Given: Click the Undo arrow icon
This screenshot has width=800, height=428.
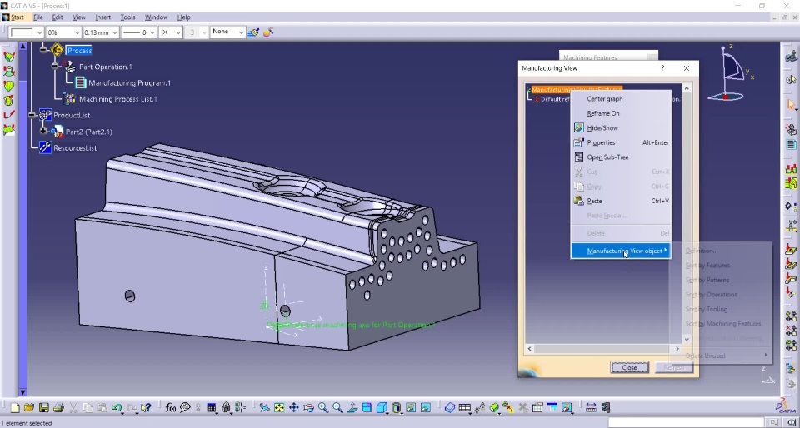Looking at the screenshot, I should tap(117, 408).
